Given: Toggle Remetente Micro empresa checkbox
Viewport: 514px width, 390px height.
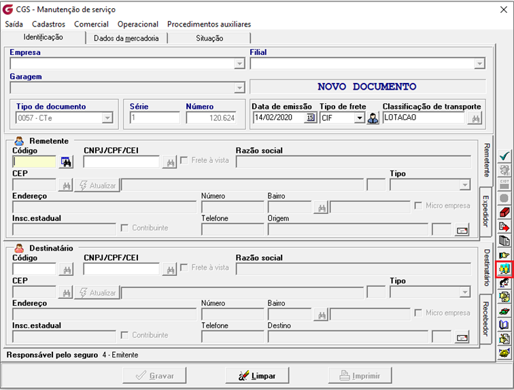Looking at the screenshot, I should pyautogui.click(x=418, y=205).
